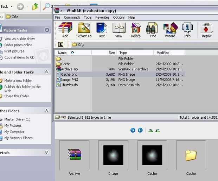Screen dimensions: 218x181
Task: Click Publish this folder to the Web
Action: coord(23,89)
